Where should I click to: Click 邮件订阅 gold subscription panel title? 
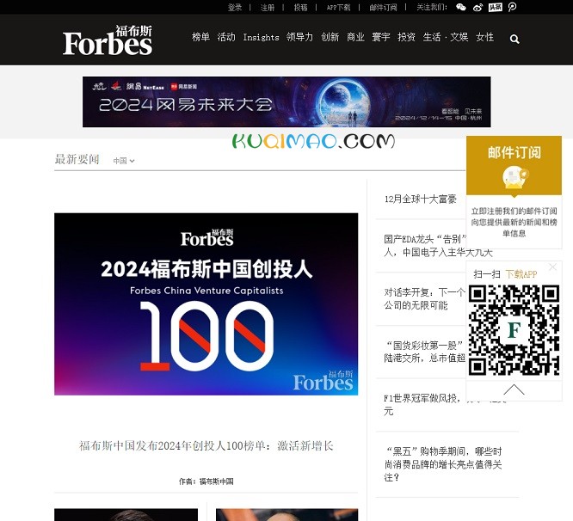514,153
